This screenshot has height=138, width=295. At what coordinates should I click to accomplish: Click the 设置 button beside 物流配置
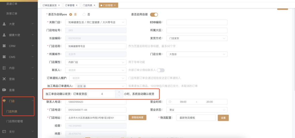223,118
